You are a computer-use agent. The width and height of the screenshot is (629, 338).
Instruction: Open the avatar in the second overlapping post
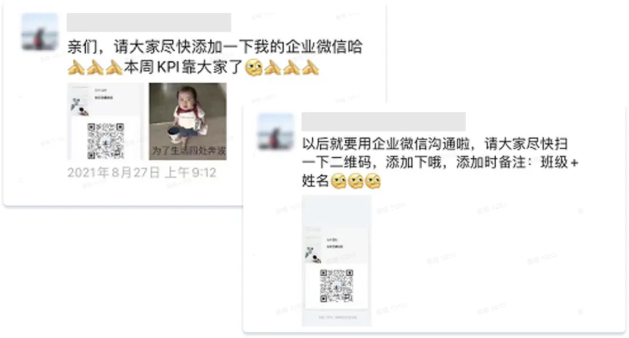pyautogui.click(x=275, y=131)
